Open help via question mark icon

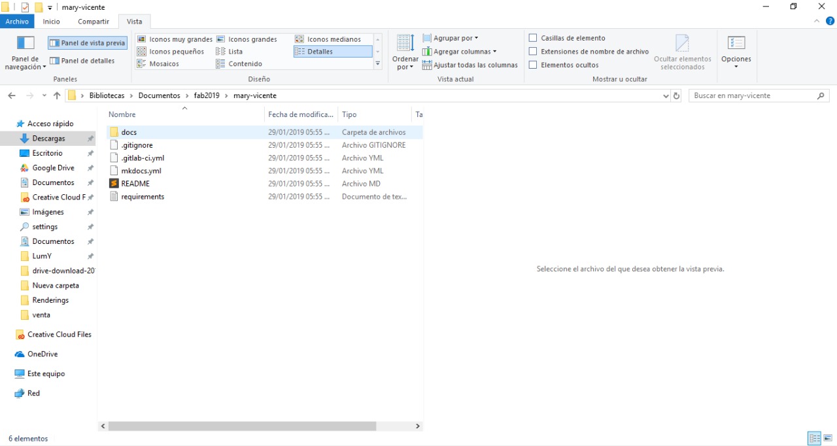[828, 22]
